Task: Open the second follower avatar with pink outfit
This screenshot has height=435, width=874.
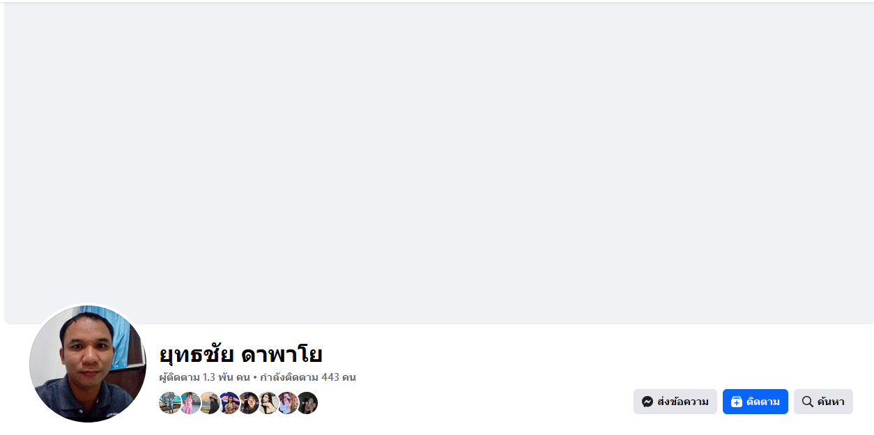Action: coord(189,403)
